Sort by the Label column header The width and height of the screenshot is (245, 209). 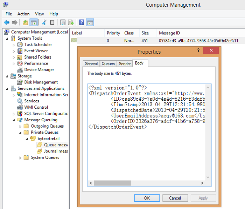pyautogui.click(x=87, y=33)
